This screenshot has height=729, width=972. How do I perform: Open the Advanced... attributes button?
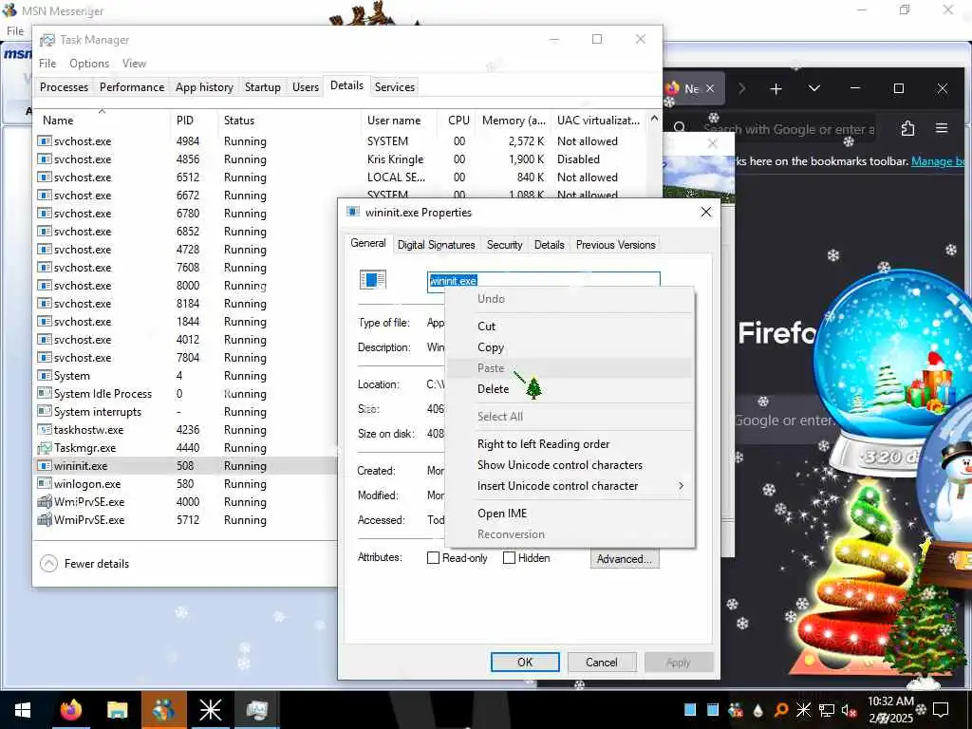click(x=625, y=558)
